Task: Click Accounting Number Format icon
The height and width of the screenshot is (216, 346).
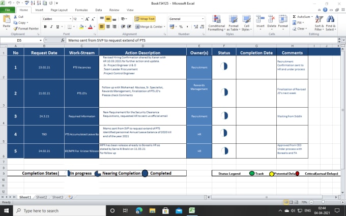Action: 171,26
